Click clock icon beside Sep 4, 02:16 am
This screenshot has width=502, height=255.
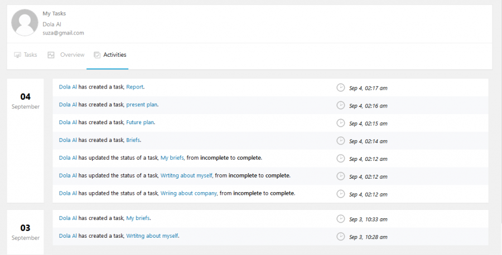(x=341, y=105)
